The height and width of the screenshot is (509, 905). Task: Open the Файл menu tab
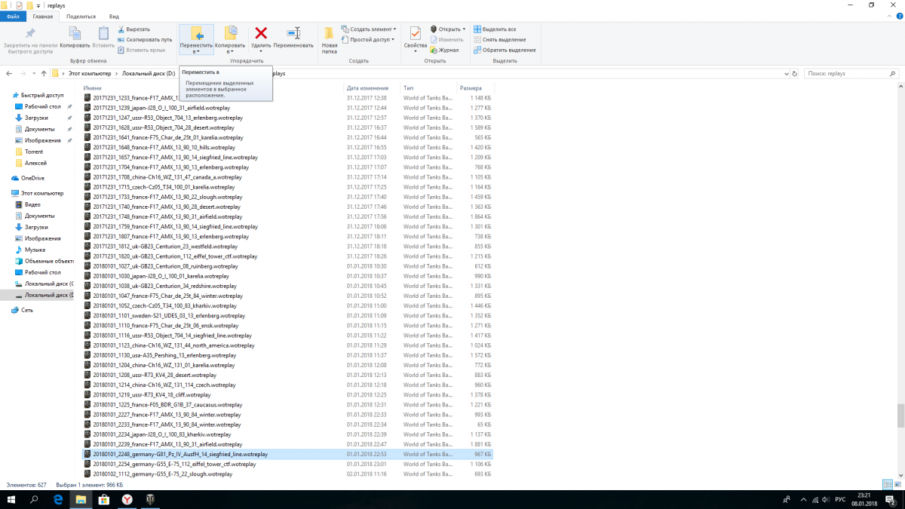[x=13, y=16]
